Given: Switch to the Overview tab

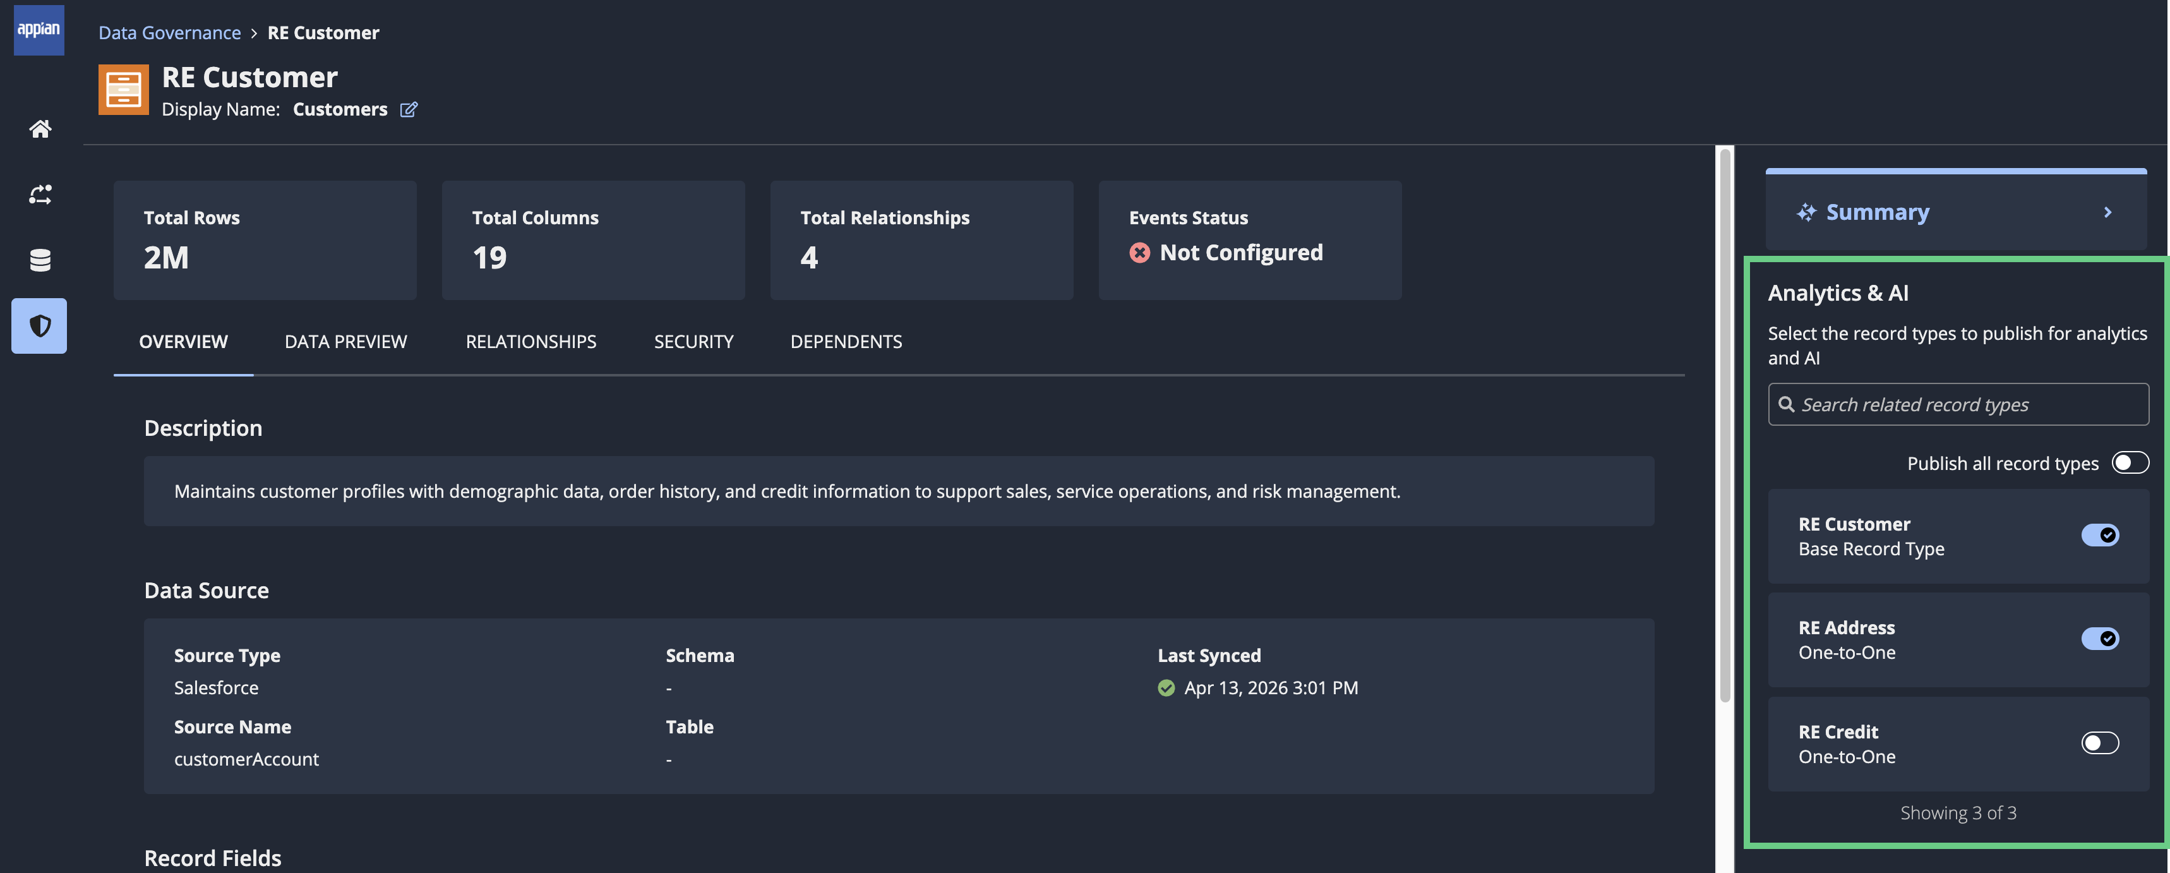Looking at the screenshot, I should (183, 341).
